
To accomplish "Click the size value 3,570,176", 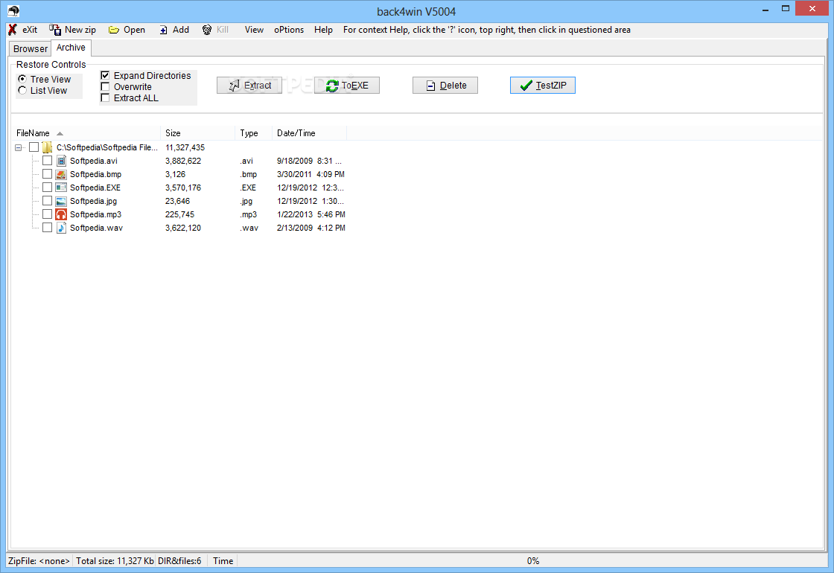I will click(183, 188).
